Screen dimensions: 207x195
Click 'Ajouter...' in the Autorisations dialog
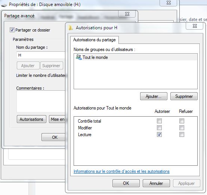click(x=154, y=96)
